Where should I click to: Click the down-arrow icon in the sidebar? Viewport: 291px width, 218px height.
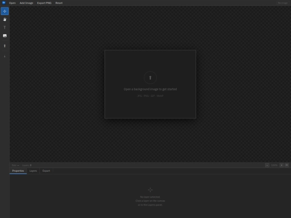click(x=5, y=56)
